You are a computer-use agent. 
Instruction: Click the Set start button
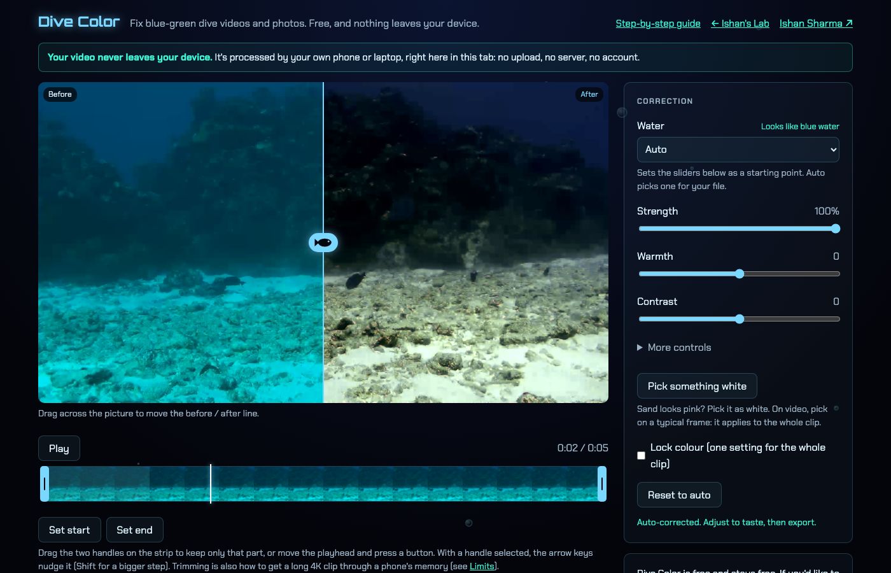click(69, 530)
